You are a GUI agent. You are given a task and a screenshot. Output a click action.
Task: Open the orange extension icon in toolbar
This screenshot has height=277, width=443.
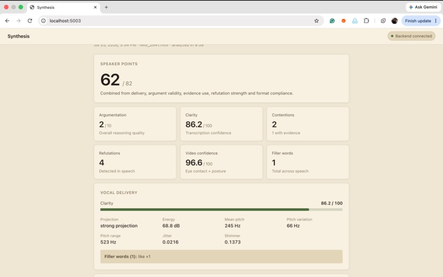pyautogui.click(x=344, y=21)
